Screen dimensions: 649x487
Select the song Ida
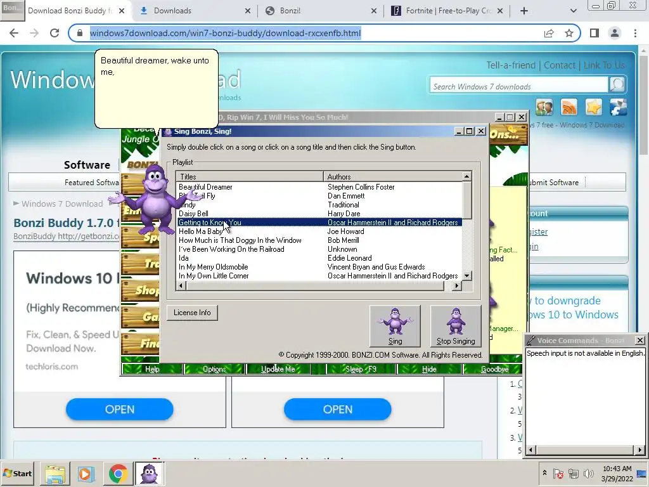pos(183,258)
